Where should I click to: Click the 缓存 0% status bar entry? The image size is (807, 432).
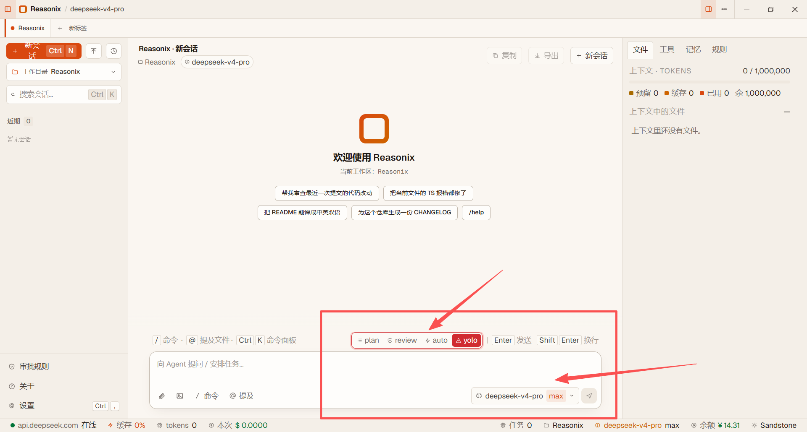click(x=127, y=425)
